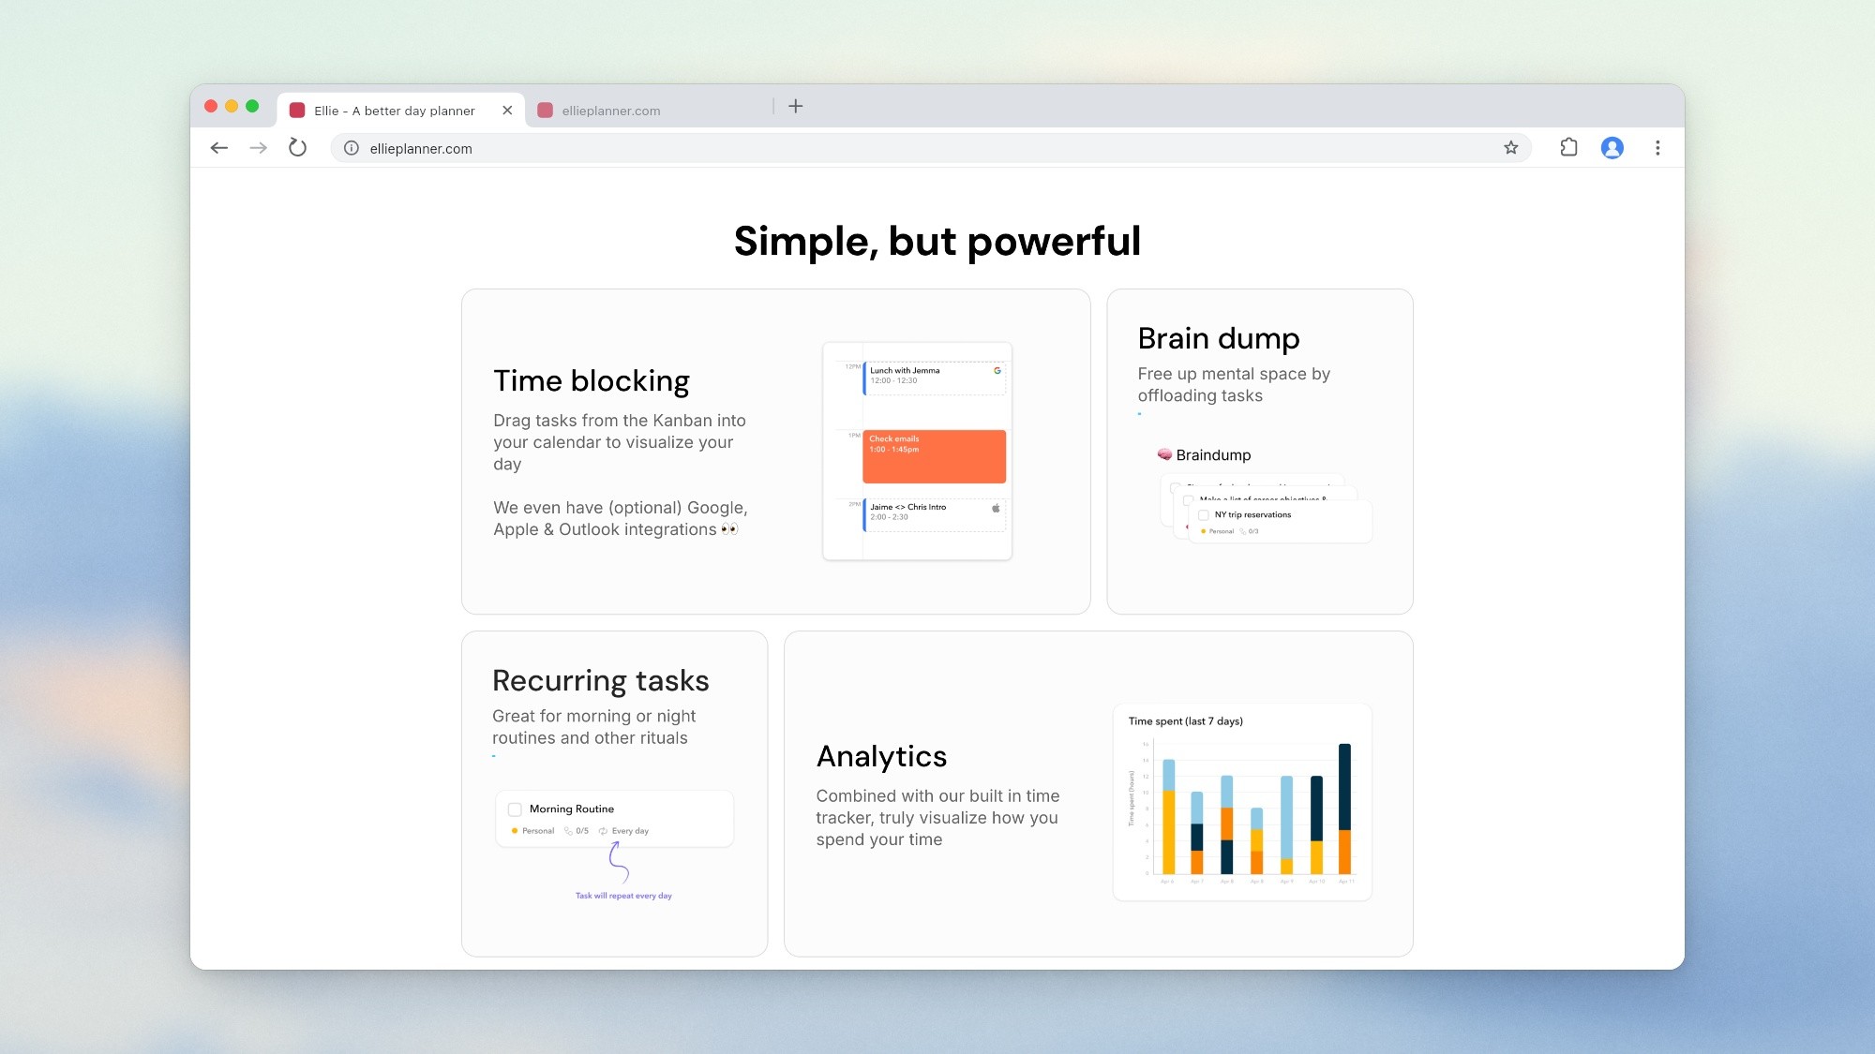Click the Every day recurrence label
Image resolution: width=1875 pixels, height=1054 pixels.
630,831
